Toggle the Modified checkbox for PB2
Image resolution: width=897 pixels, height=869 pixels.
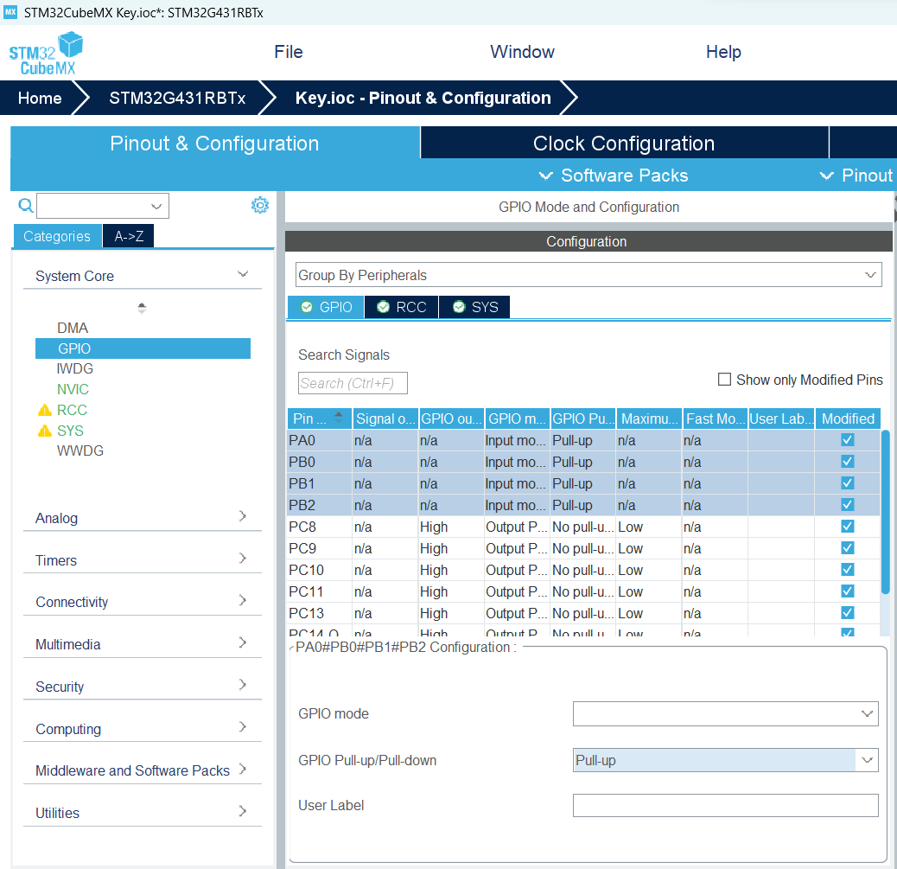[848, 504]
